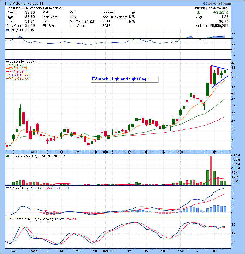Click the Volume bar-chart icon
245x254 pixels.
(x=7, y=156)
